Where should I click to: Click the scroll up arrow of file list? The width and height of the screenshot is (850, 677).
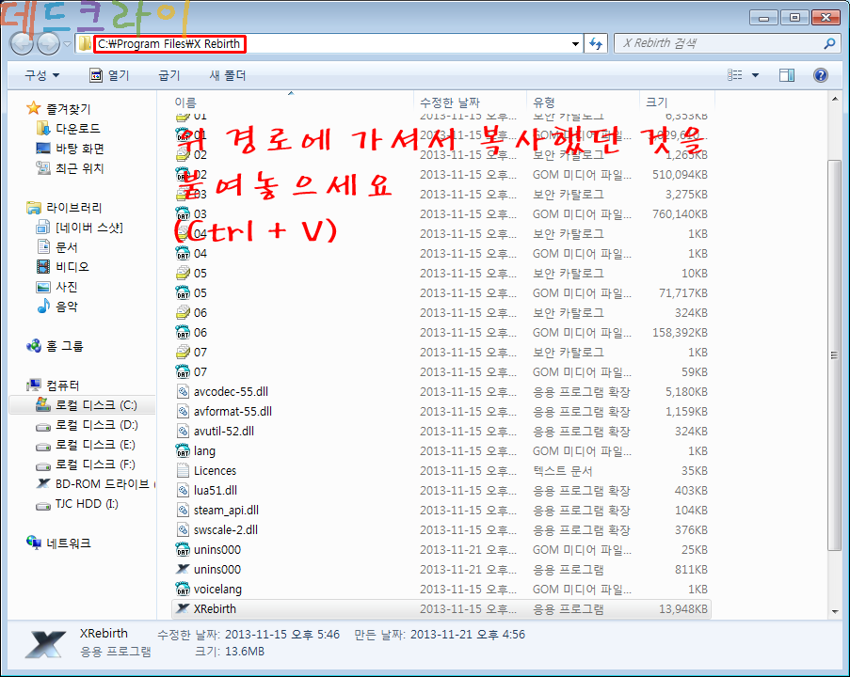[x=835, y=99]
